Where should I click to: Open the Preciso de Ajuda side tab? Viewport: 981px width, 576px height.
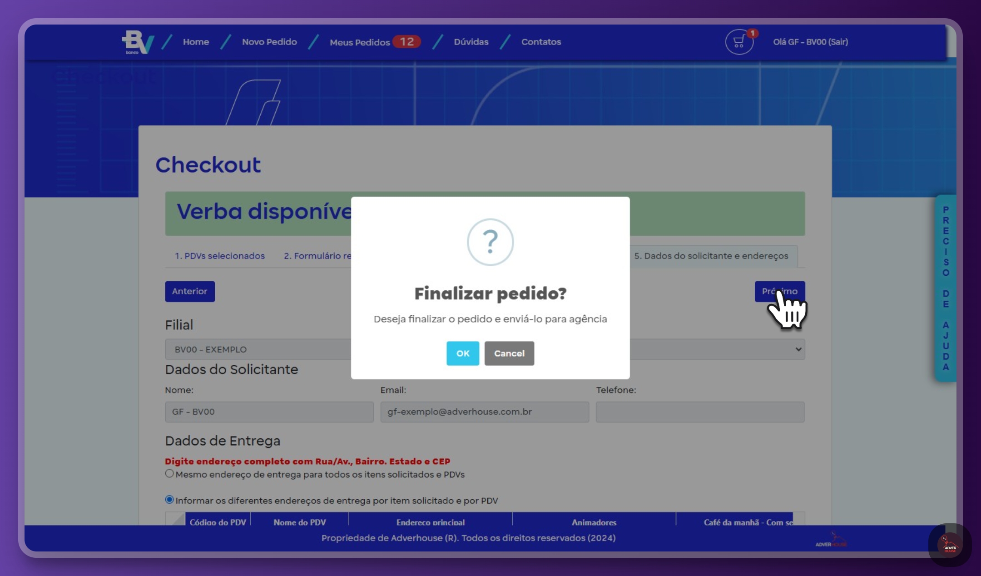pos(946,288)
